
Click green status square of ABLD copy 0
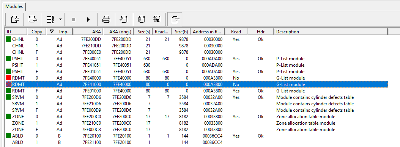(8, 136)
